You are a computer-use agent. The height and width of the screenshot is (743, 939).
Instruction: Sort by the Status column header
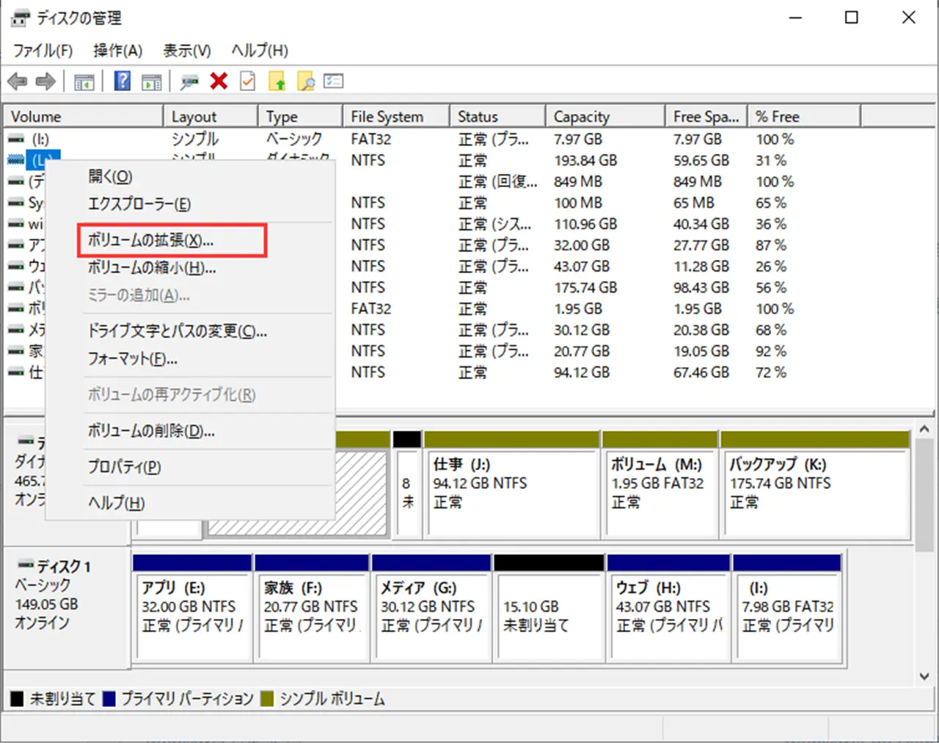click(x=497, y=117)
